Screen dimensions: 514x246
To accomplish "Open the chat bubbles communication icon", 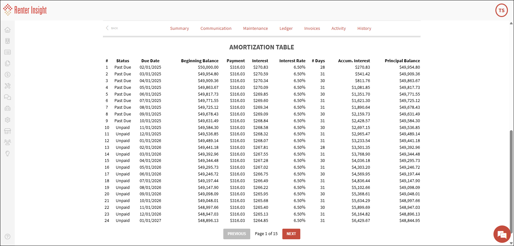I will tap(8, 97).
